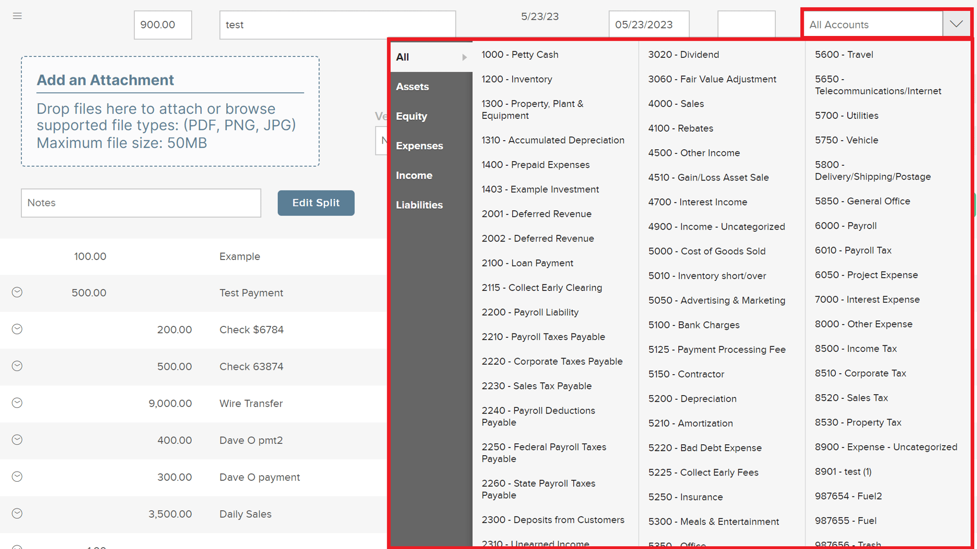Click the 05/23/2023 date field

pyautogui.click(x=648, y=24)
